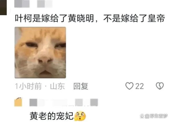Open the yellow avatar of the reply author
Image resolution: width=171 pixels, height=122 pixels.
[18, 102]
